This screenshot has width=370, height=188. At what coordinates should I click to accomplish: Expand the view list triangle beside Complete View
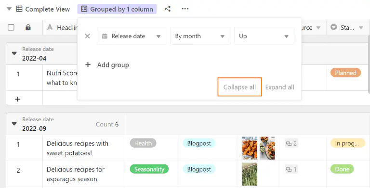(x=9, y=9)
